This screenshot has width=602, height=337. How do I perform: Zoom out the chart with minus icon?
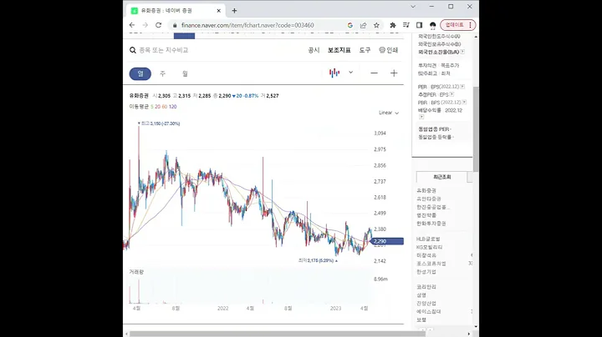pos(374,73)
